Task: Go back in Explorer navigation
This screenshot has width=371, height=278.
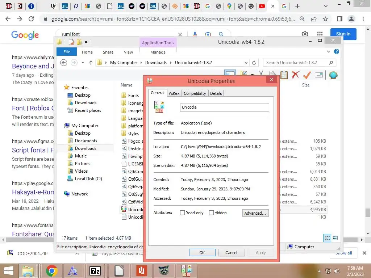Action: point(64,63)
